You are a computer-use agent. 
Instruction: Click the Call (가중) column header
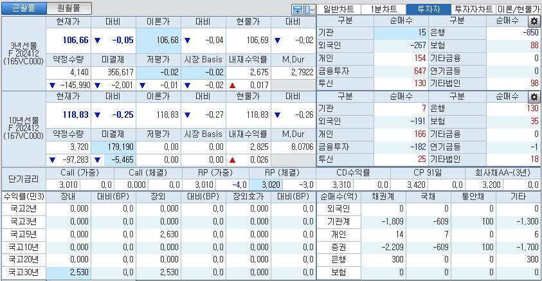(80, 172)
